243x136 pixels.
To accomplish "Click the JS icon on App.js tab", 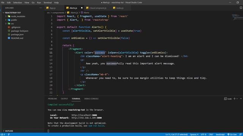I will tap(47, 8).
